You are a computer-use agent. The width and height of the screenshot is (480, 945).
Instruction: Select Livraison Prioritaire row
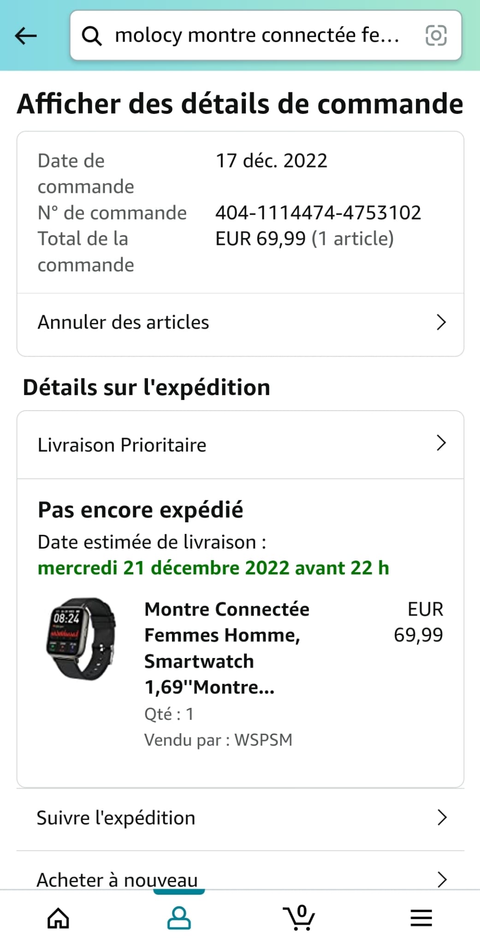tap(122, 445)
